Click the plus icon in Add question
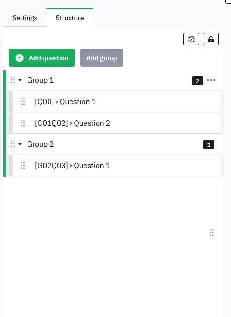Viewport: 231px width, 317px height. point(20,58)
